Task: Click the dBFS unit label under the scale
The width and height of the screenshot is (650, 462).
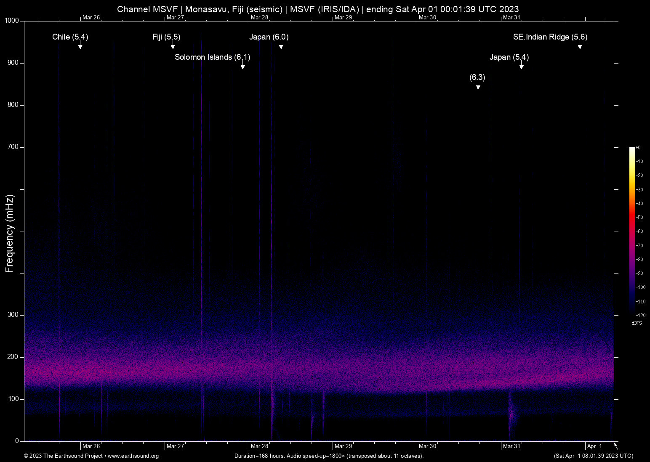Action: (x=637, y=323)
